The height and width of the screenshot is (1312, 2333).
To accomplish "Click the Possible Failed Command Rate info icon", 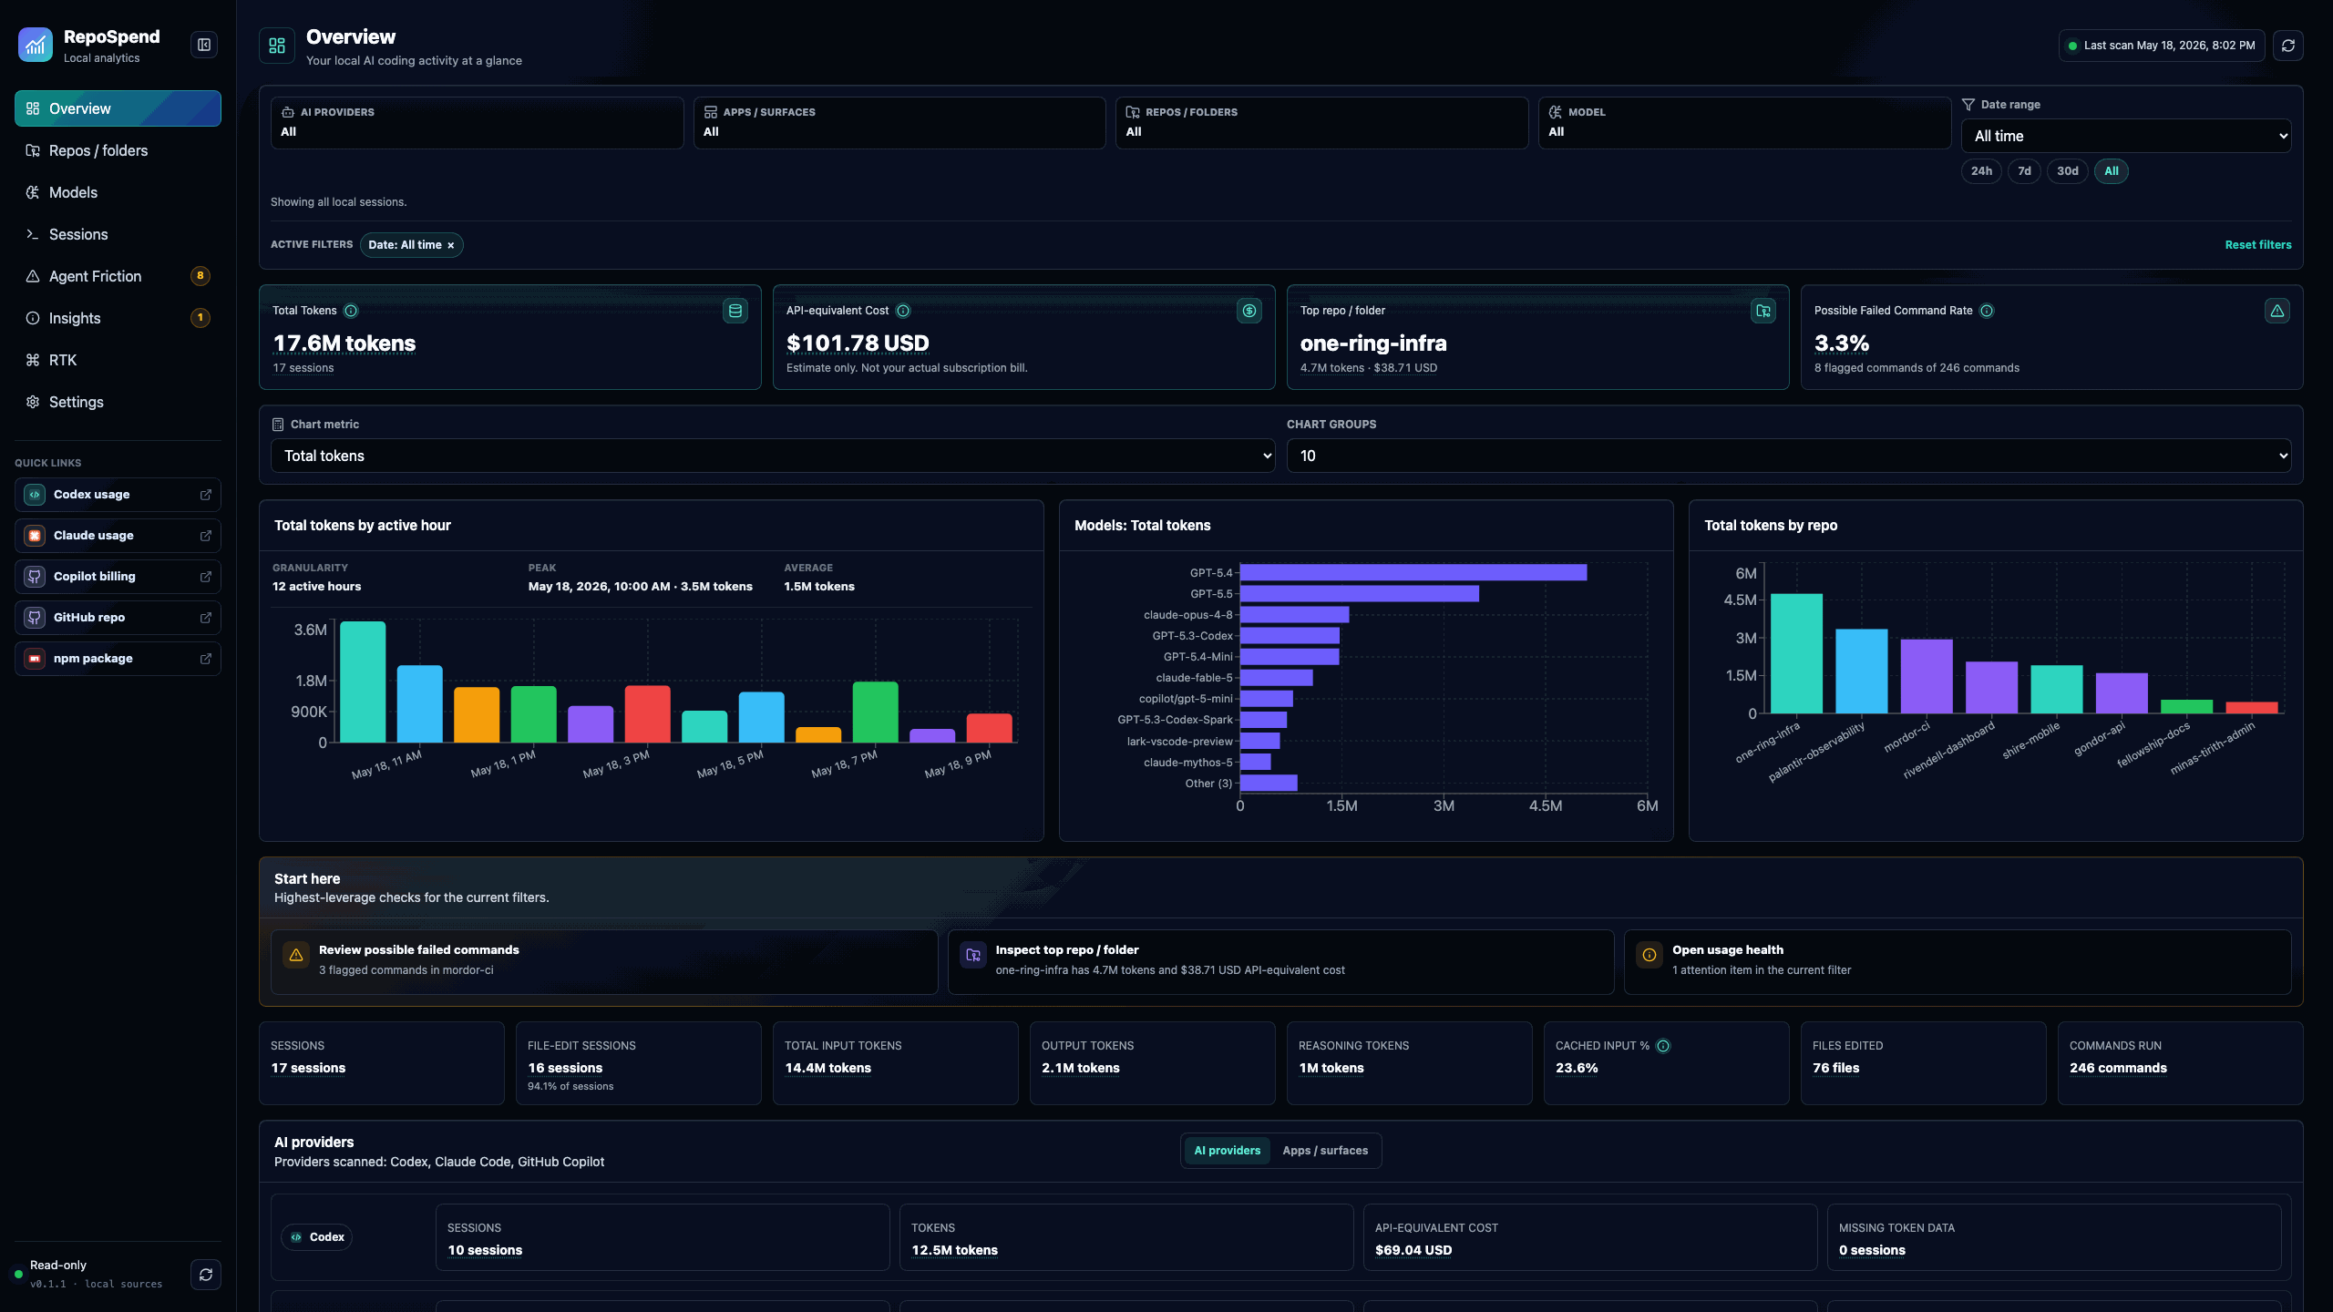I will (1987, 311).
